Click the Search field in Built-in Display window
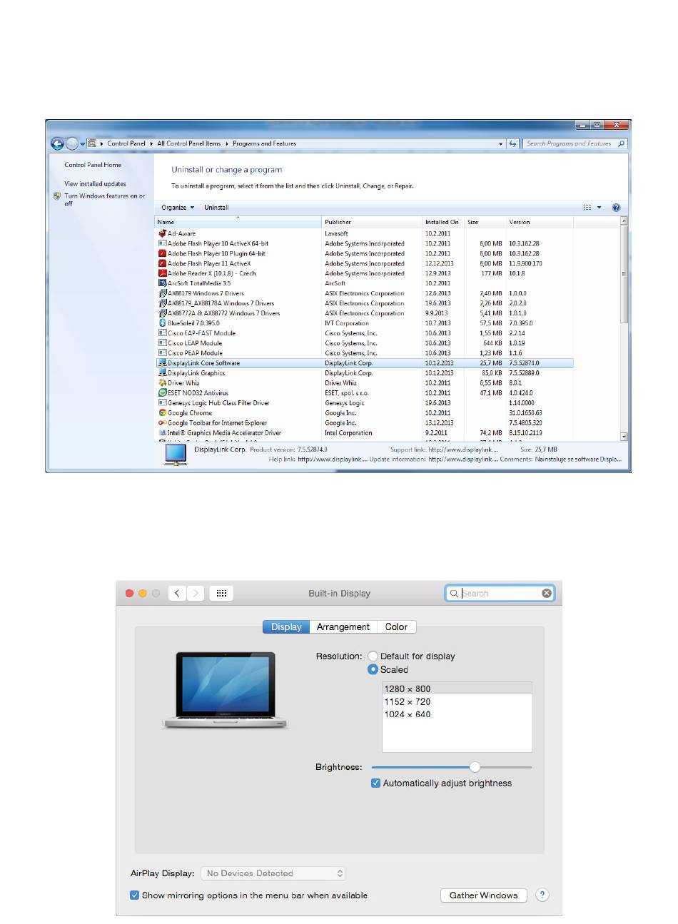Viewport: 678px width, 924px height. click(500, 594)
